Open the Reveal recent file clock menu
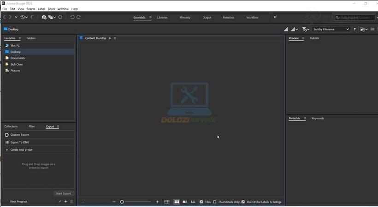The image size is (378, 207). [x=24, y=17]
